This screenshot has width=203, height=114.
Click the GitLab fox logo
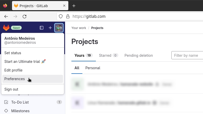(x=6, y=28)
